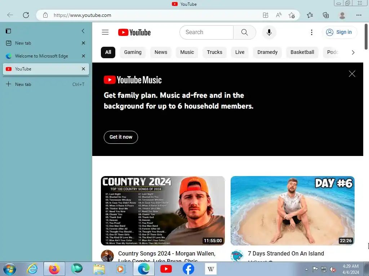The image size is (369, 276).
Task: Open Country 2024 video thumbnail
Action: click(163, 211)
